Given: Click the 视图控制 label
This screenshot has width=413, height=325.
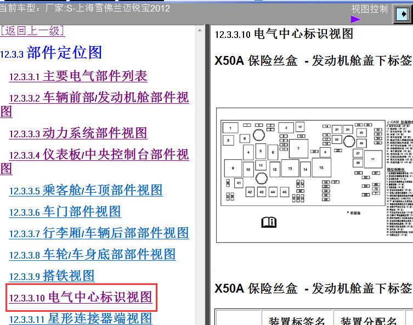Looking at the screenshot, I should [369, 9].
